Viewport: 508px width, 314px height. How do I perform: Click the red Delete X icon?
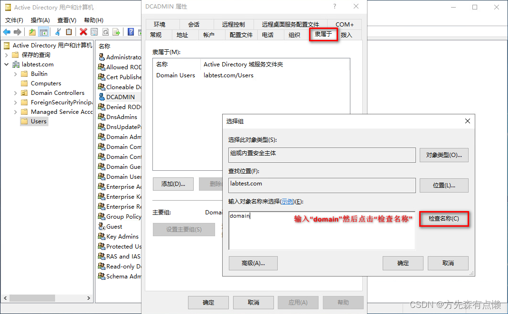click(x=83, y=32)
